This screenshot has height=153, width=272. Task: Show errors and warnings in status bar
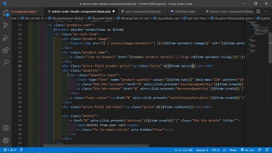(x=10, y=150)
